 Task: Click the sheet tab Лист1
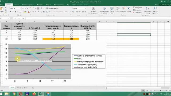(12, 88)
